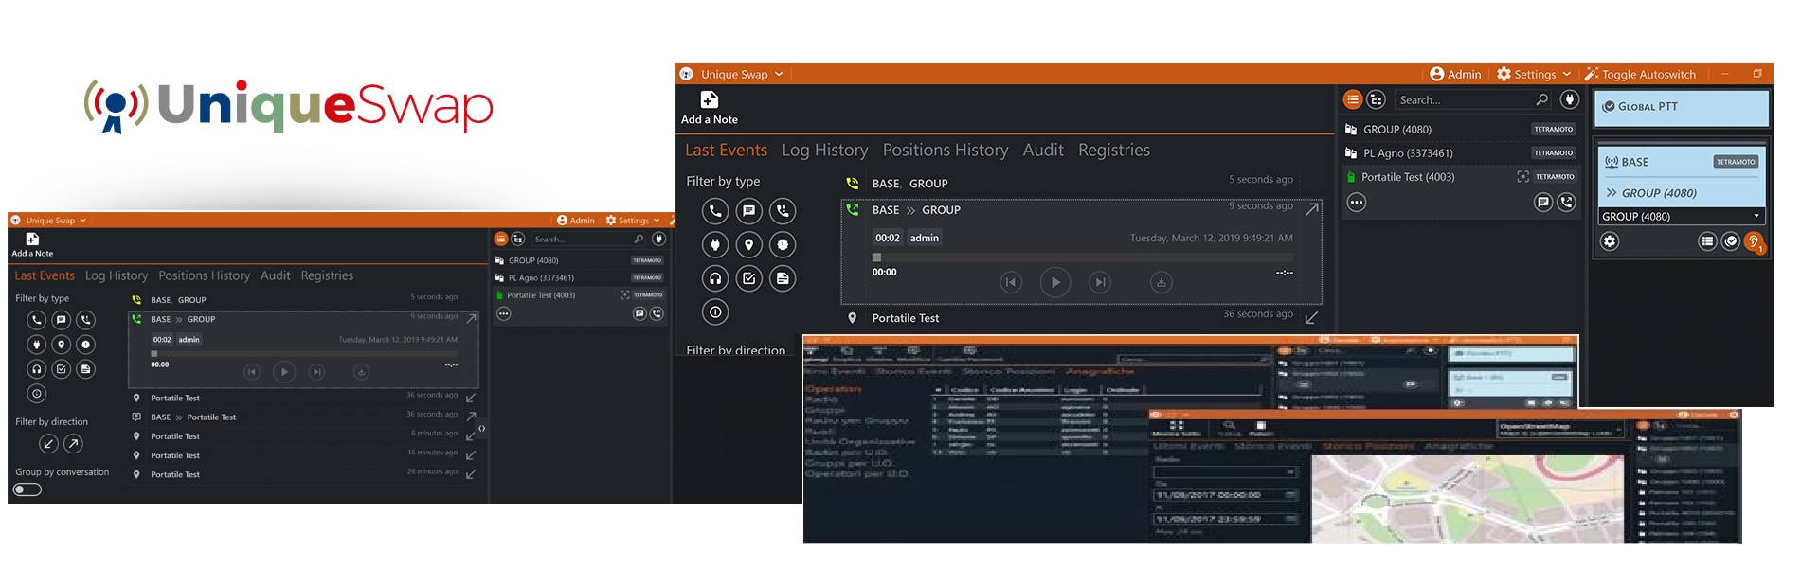Click message icon under Portatile Test small window
Screen dimensions: 1819x568
tap(639, 313)
